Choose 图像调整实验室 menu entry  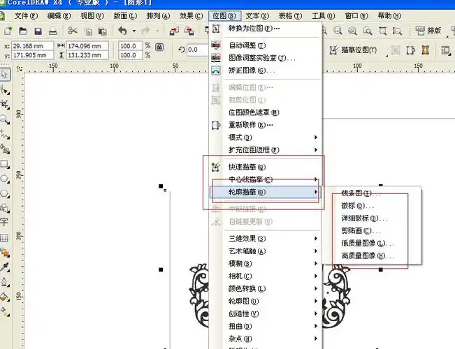click(265, 58)
